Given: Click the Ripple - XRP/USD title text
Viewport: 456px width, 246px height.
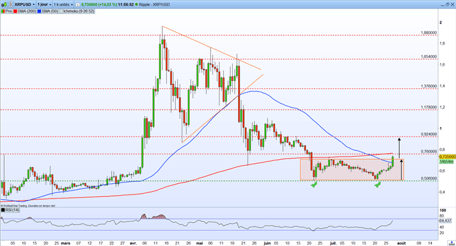Looking at the screenshot, I should pyautogui.click(x=154, y=5).
